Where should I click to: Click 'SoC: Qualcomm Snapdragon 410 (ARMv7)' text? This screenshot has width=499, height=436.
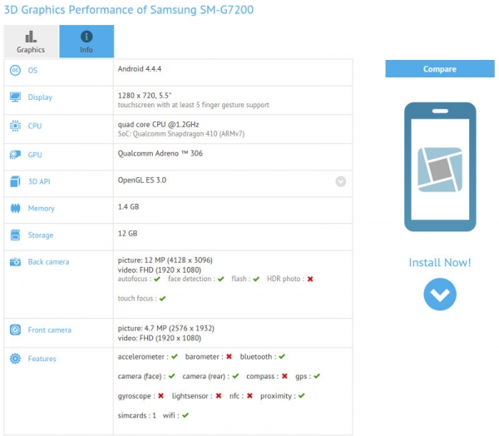point(181,134)
